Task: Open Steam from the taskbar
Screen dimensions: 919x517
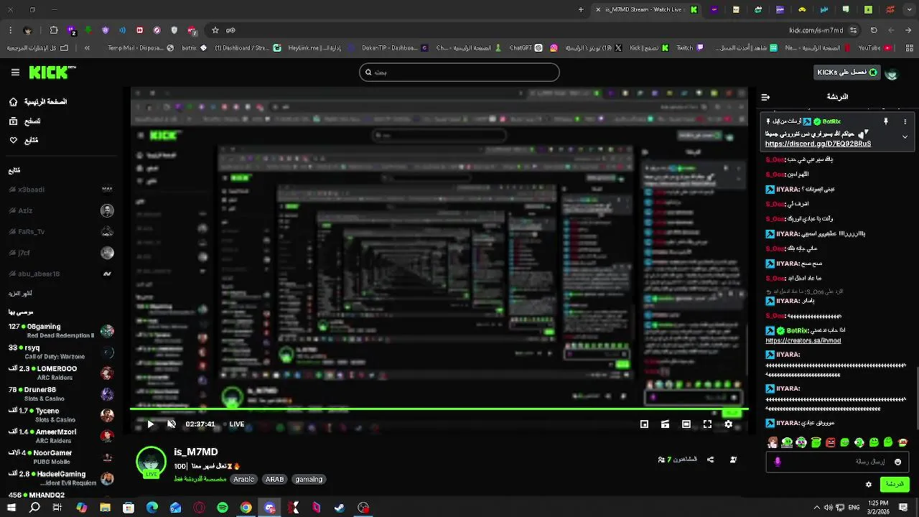Action: point(340,508)
